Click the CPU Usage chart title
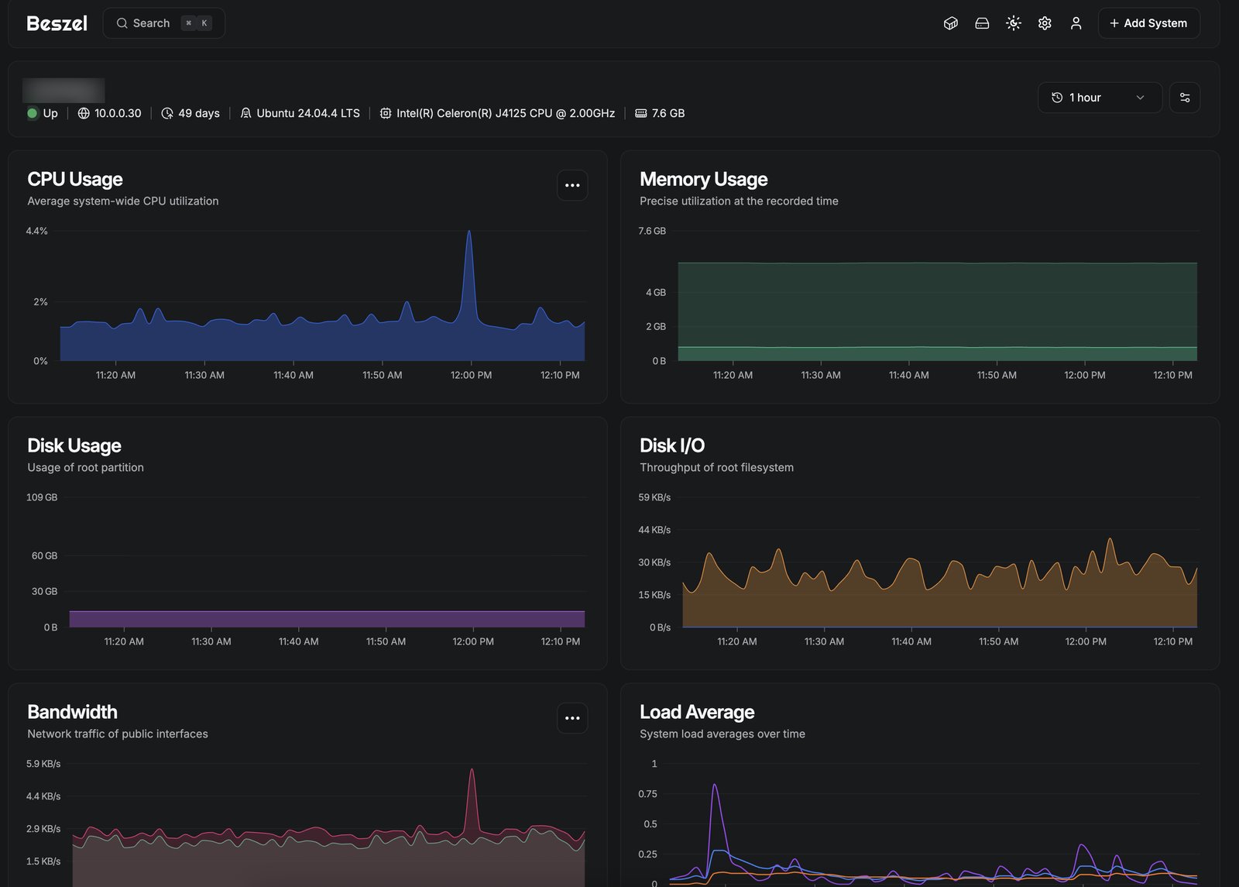Image resolution: width=1239 pixels, height=887 pixels. click(x=75, y=179)
